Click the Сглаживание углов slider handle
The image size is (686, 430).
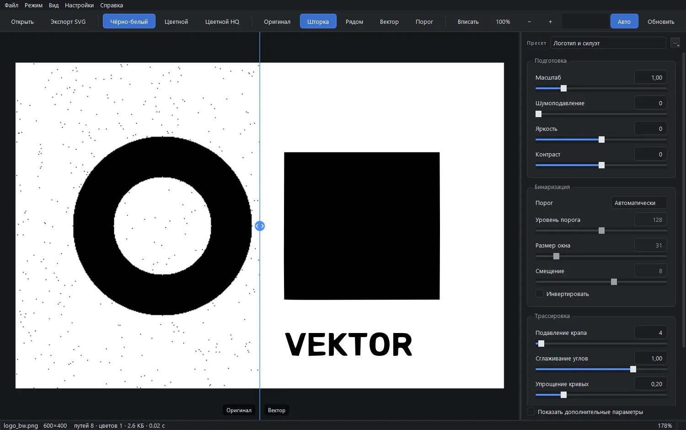(x=633, y=369)
